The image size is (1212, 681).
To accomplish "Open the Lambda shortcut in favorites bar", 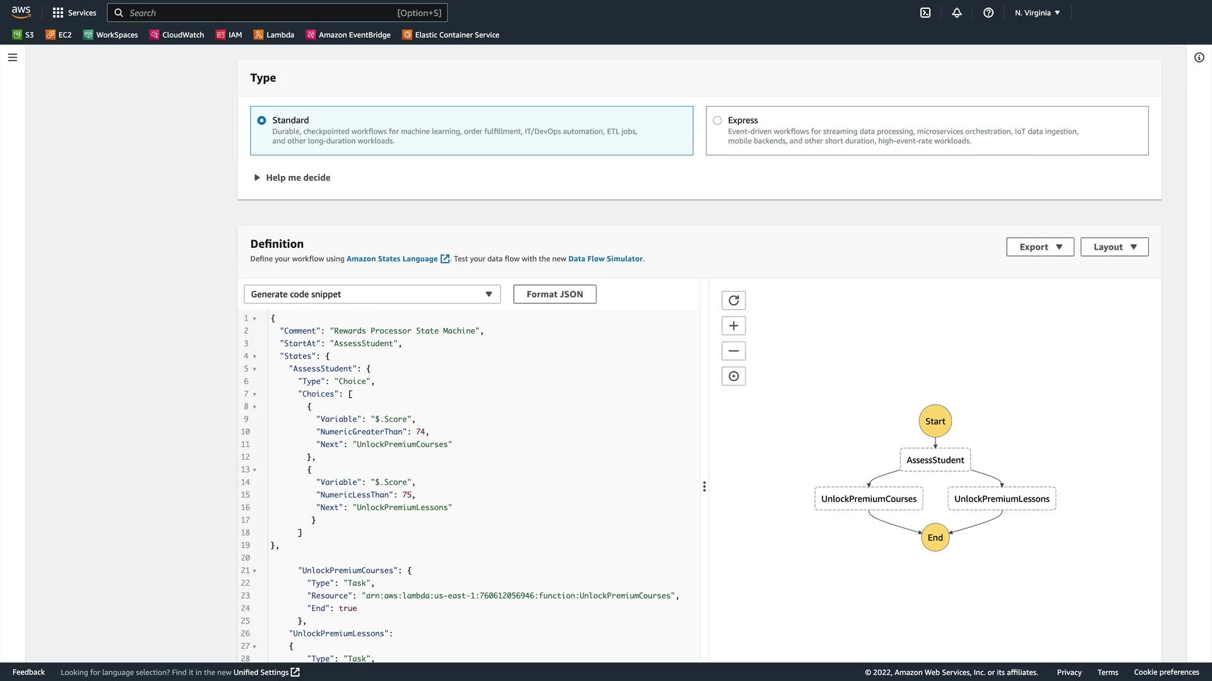I will 274,35.
